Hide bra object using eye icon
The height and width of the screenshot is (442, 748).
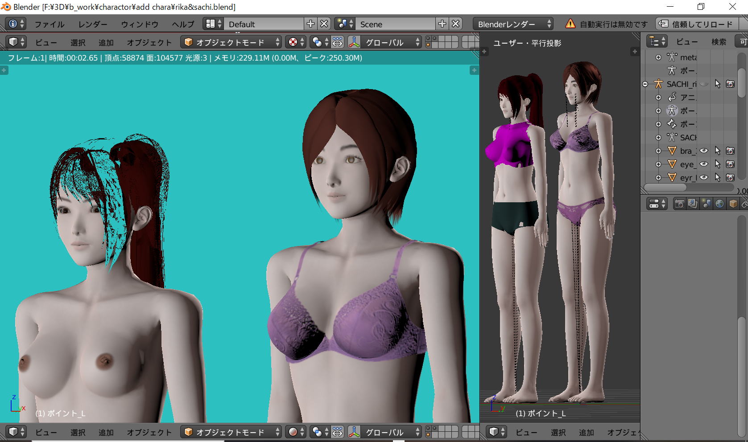pyautogui.click(x=704, y=151)
